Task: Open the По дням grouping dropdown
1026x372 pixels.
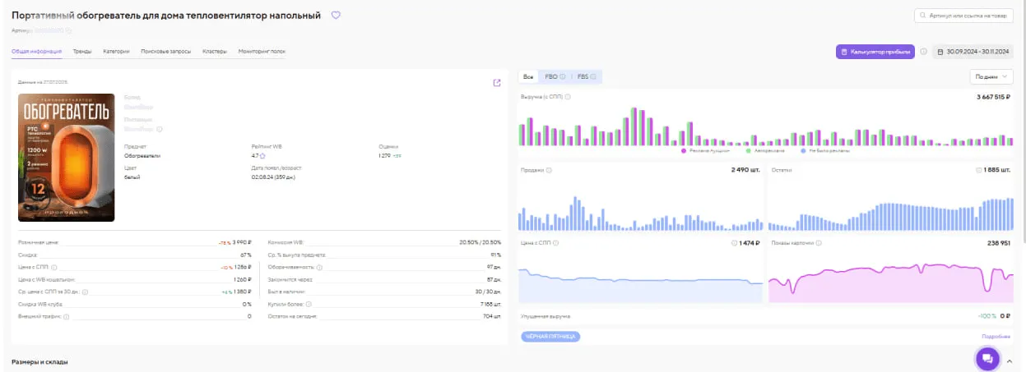Action: (991, 76)
